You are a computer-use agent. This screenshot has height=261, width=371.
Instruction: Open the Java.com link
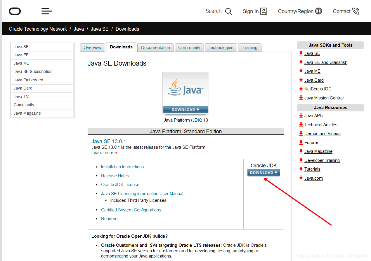coord(313,178)
